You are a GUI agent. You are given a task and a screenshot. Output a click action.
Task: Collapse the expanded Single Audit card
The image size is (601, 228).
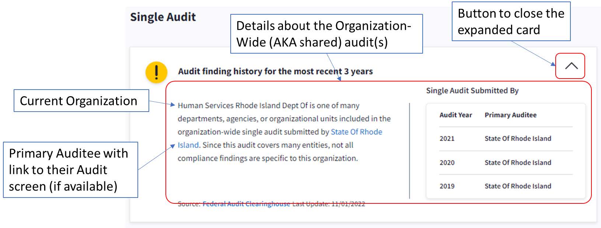coord(571,66)
